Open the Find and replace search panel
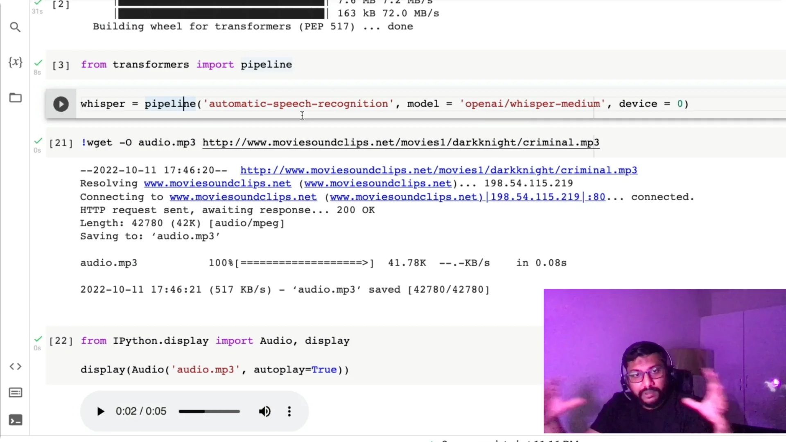Image resolution: width=786 pixels, height=442 pixels. click(x=15, y=27)
